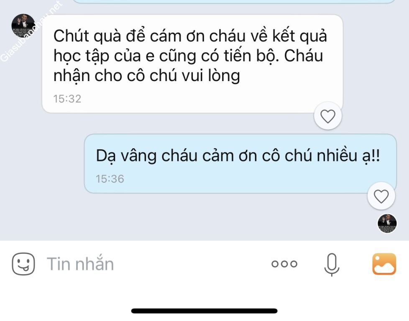Select the 'Chút quà để cám ơn' message bubble
This screenshot has width=409, height=321.
tap(192, 64)
